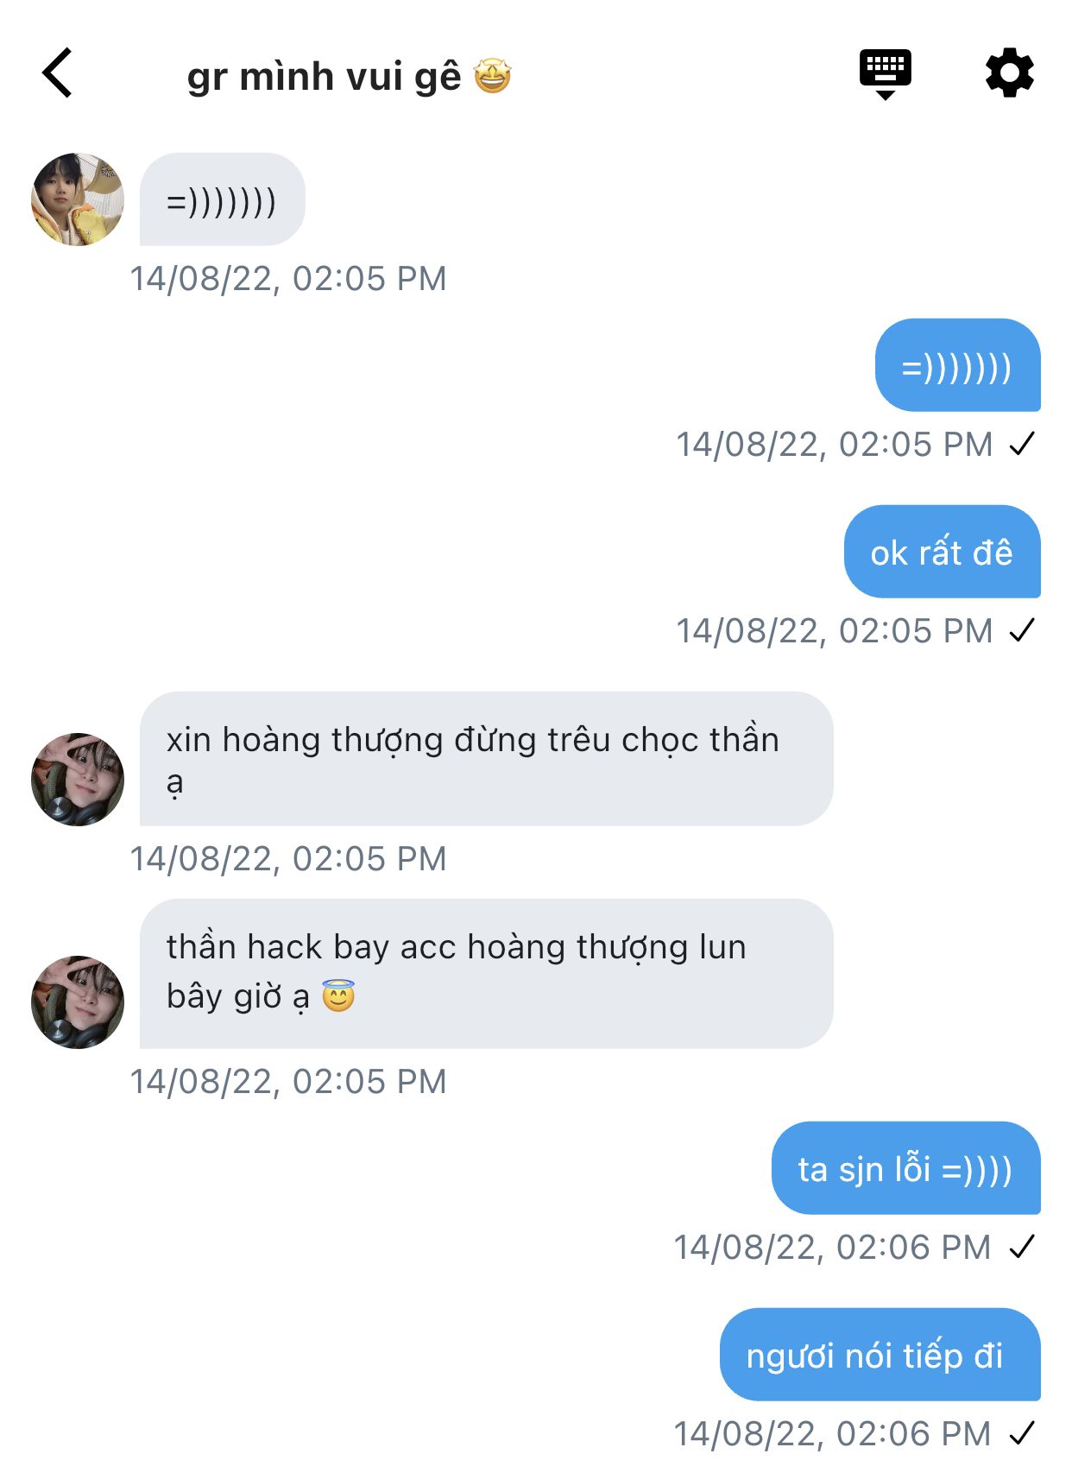Hide the keyboard using the keyboard icon

tap(885, 73)
